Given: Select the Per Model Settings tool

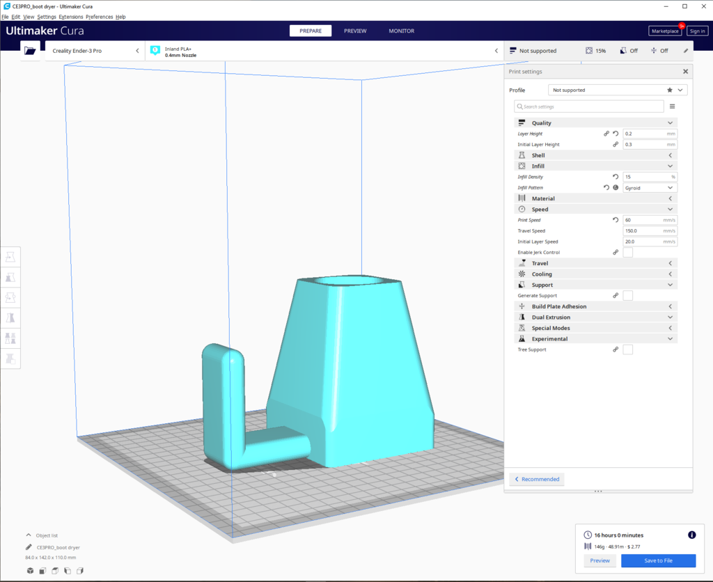Looking at the screenshot, I should point(10,338).
